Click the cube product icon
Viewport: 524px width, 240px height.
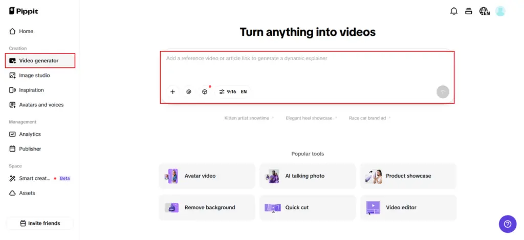coord(205,92)
